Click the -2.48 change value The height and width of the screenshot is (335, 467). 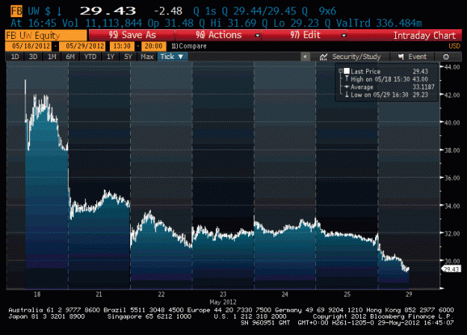click(x=168, y=11)
